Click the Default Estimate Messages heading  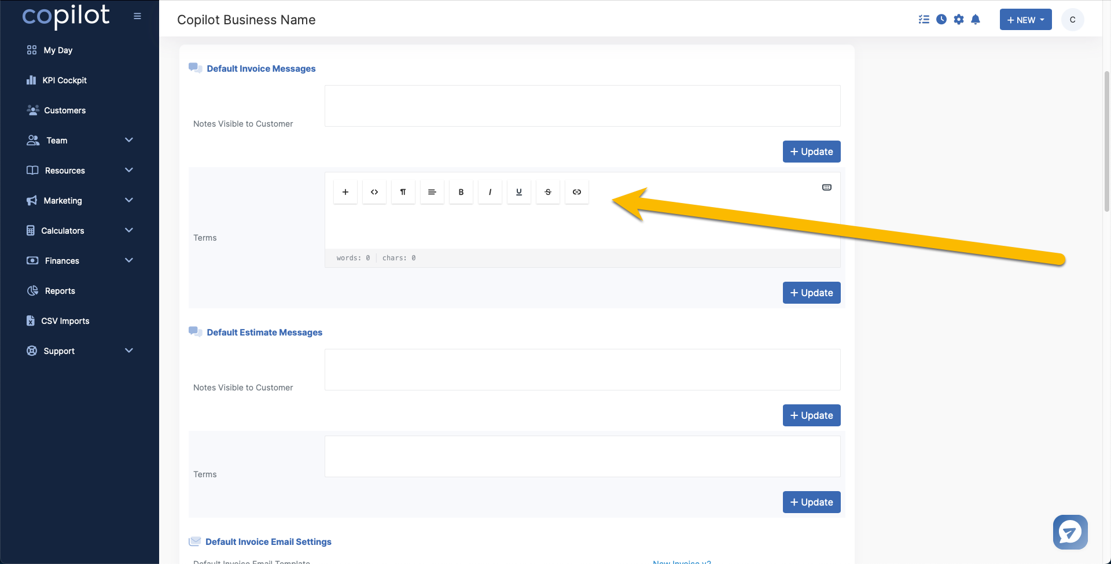pos(264,332)
